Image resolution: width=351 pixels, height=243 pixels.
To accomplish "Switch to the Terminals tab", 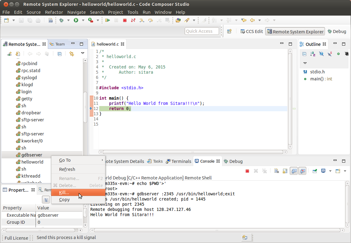I will pos(181,161).
